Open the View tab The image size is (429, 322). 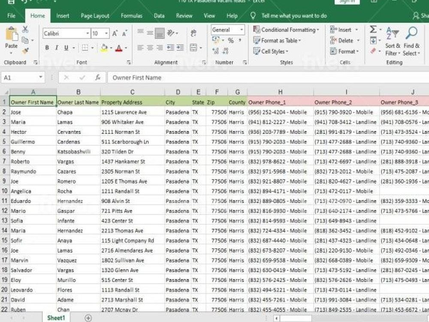(x=209, y=15)
